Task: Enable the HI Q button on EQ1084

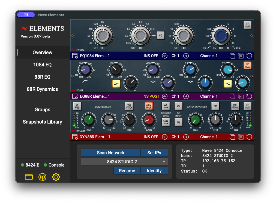Action: [160, 35]
